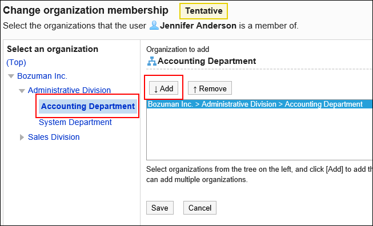Click the Accounting Department heading under Organization to add
This screenshot has width=373, height=226.
207,61
